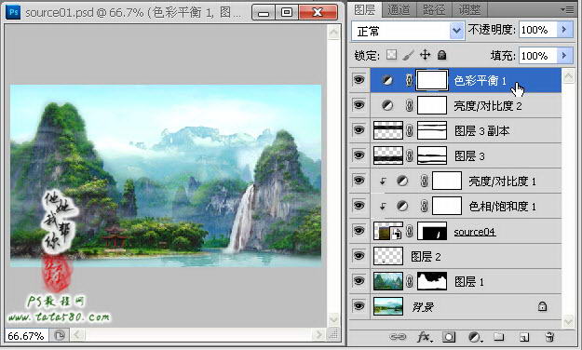Click the 填充 100% value field
Image resolution: width=582 pixels, height=350 pixels.
538,56
